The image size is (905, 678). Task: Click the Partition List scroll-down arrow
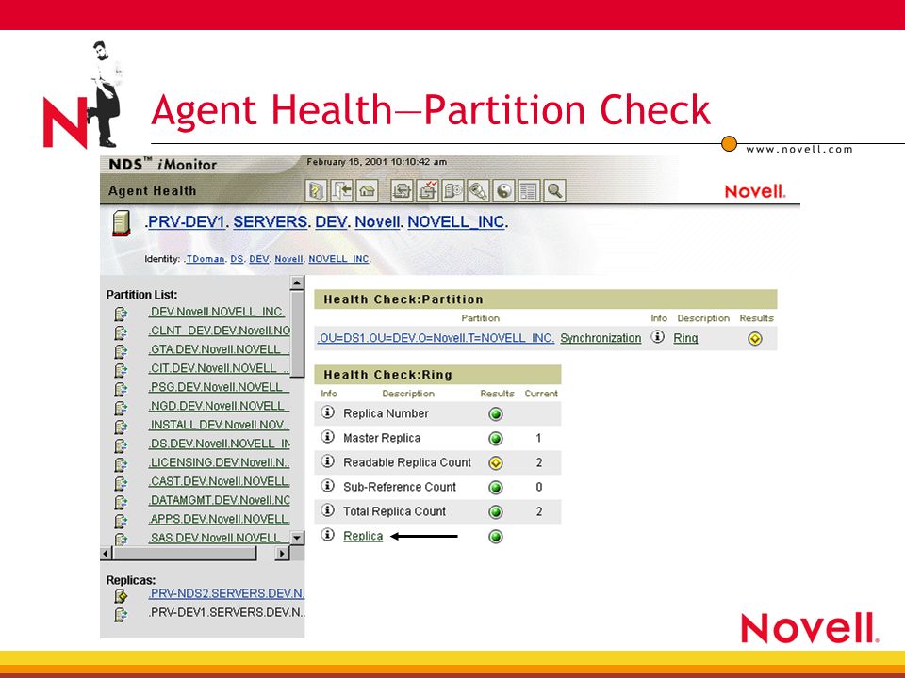click(297, 538)
